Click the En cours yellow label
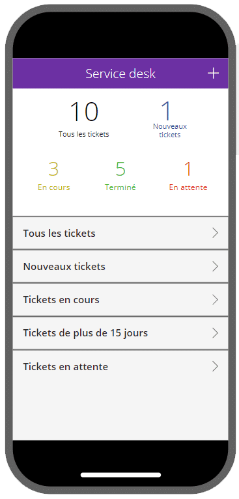This screenshot has height=499, width=239. (53, 187)
